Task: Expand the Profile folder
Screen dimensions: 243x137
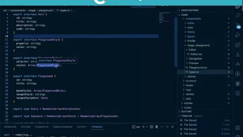Action: click(x=191, y=41)
